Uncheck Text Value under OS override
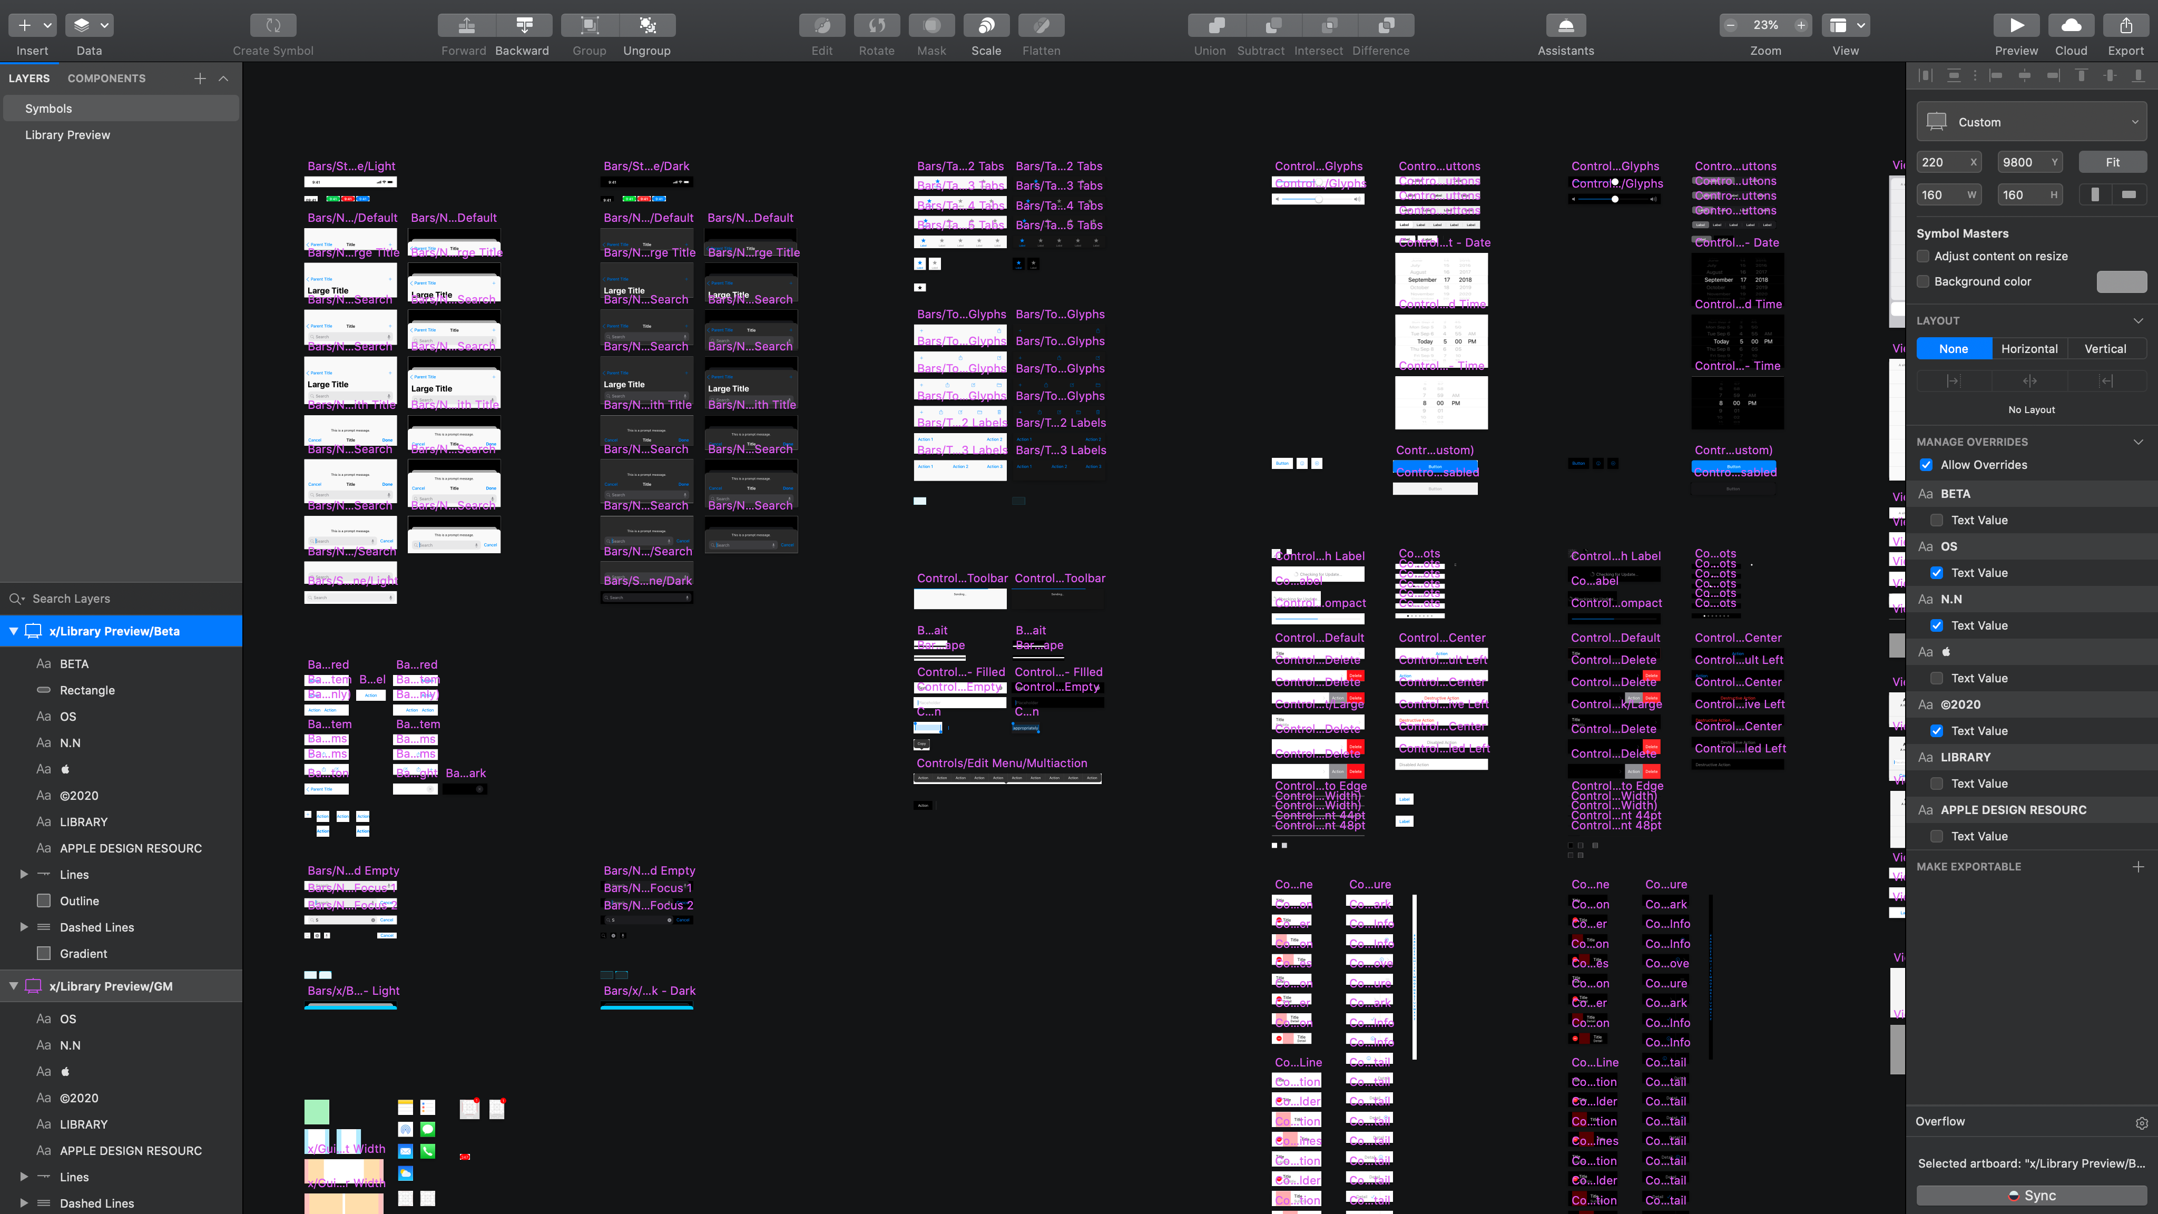The width and height of the screenshot is (2158, 1214). coord(1937,573)
